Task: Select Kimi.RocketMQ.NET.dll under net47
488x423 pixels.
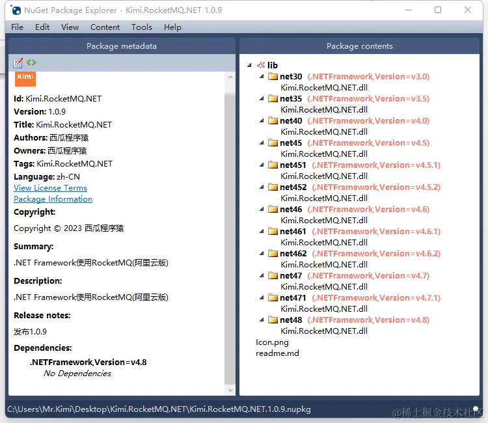Action: (x=324, y=286)
